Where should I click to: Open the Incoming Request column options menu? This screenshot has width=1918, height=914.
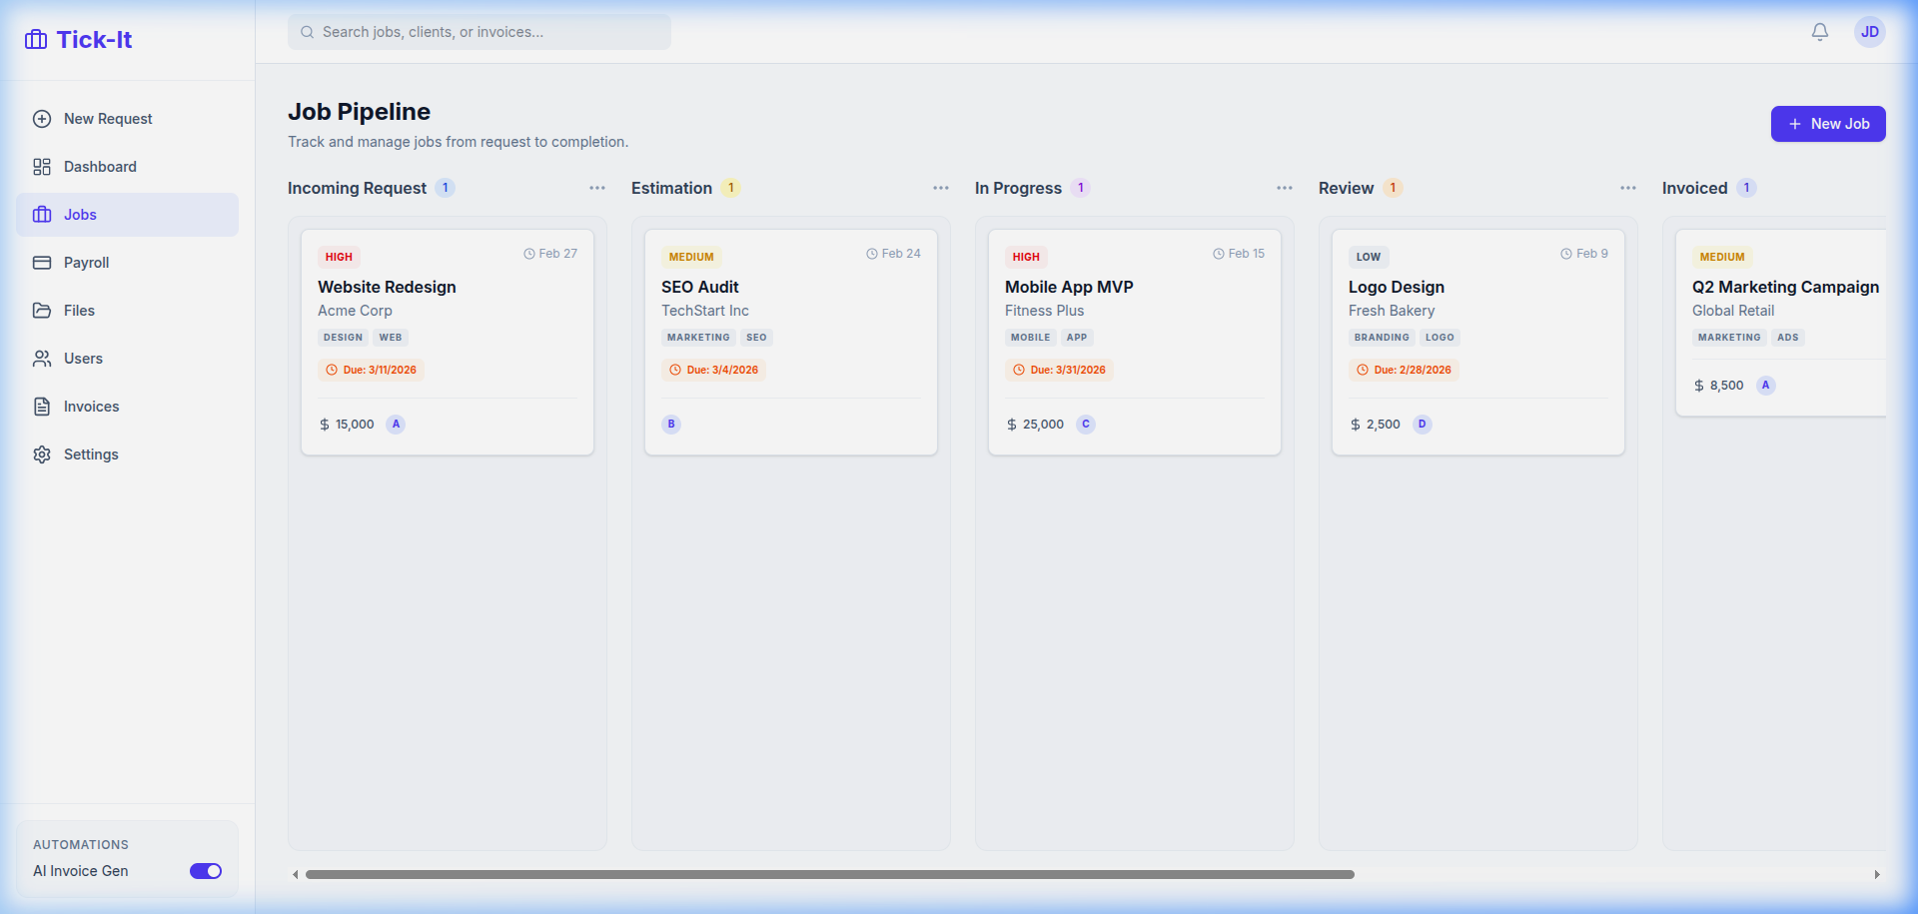(x=597, y=188)
